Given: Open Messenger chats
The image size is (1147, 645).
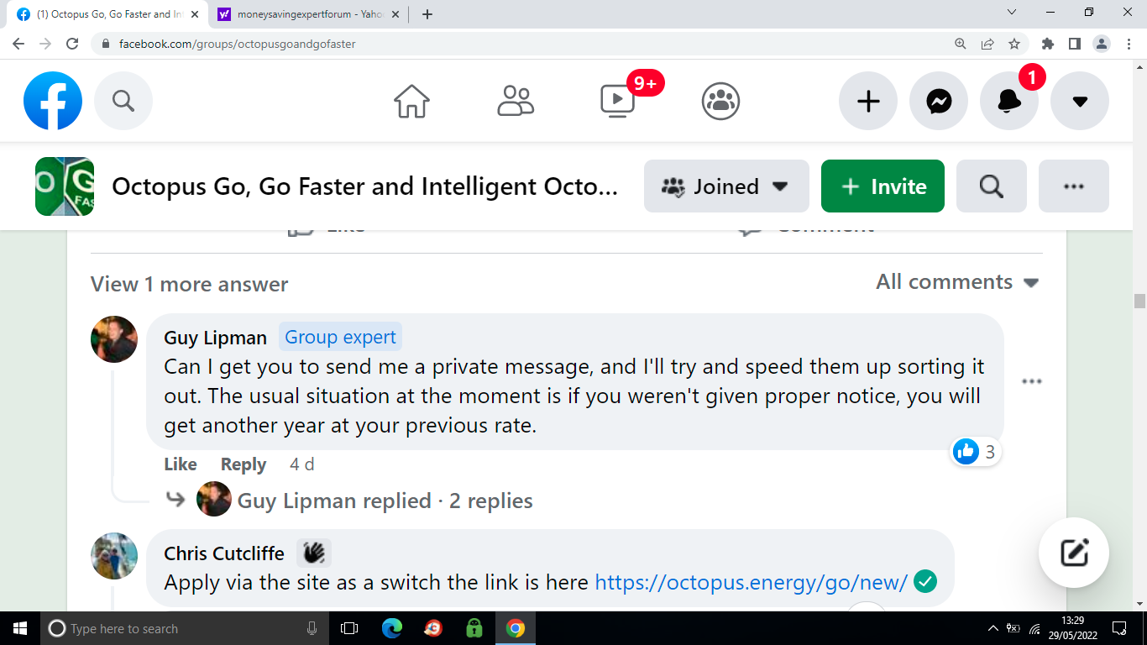Looking at the screenshot, I should 939,102.
